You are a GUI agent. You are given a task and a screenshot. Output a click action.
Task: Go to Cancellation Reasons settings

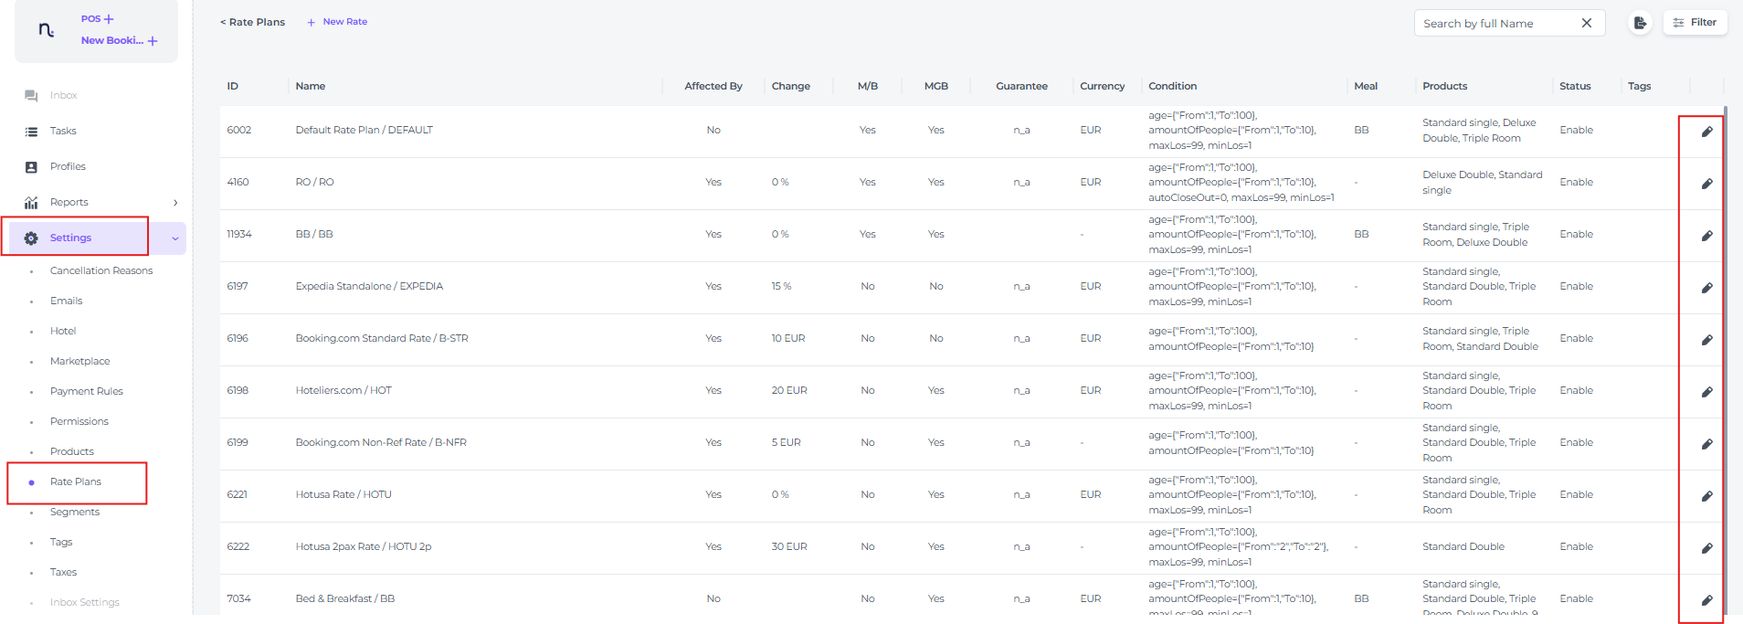coord(101,270)
